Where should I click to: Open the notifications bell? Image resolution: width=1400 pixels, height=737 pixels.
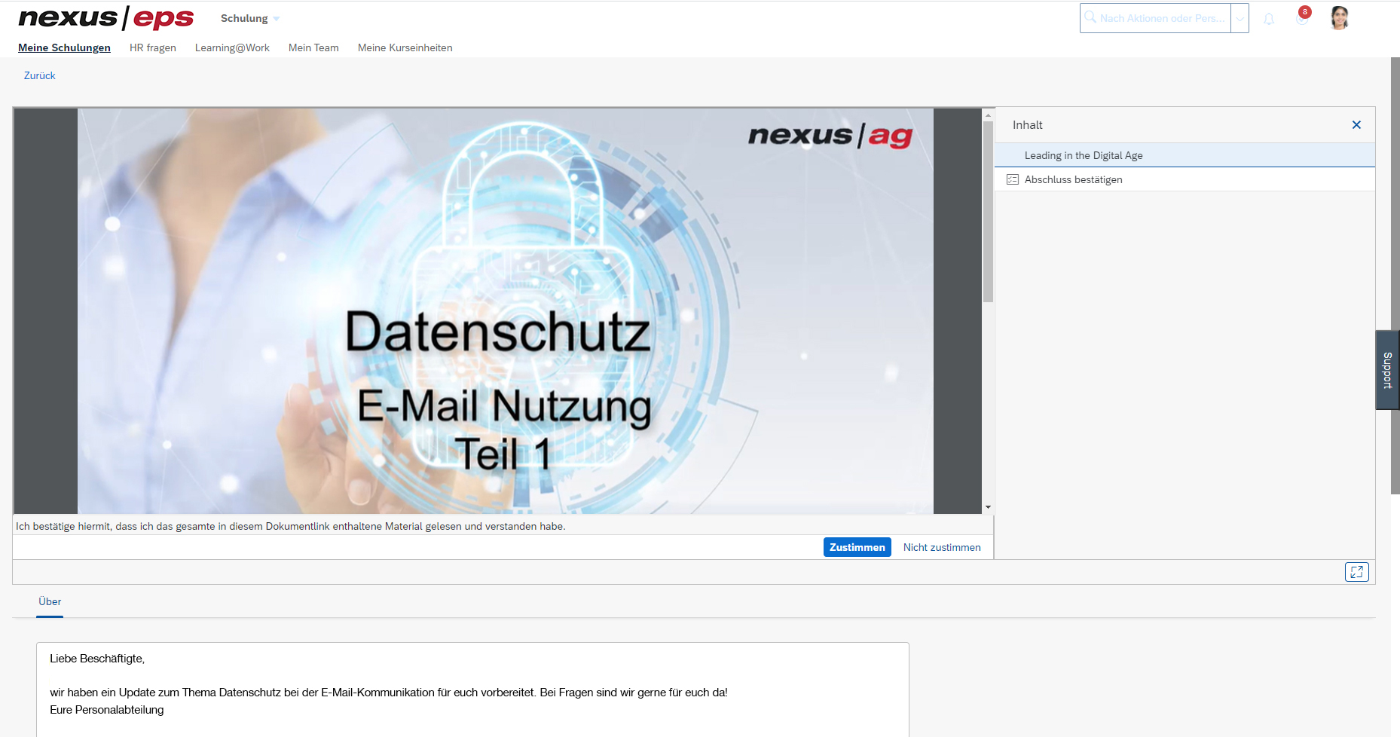pos(1269,19)
